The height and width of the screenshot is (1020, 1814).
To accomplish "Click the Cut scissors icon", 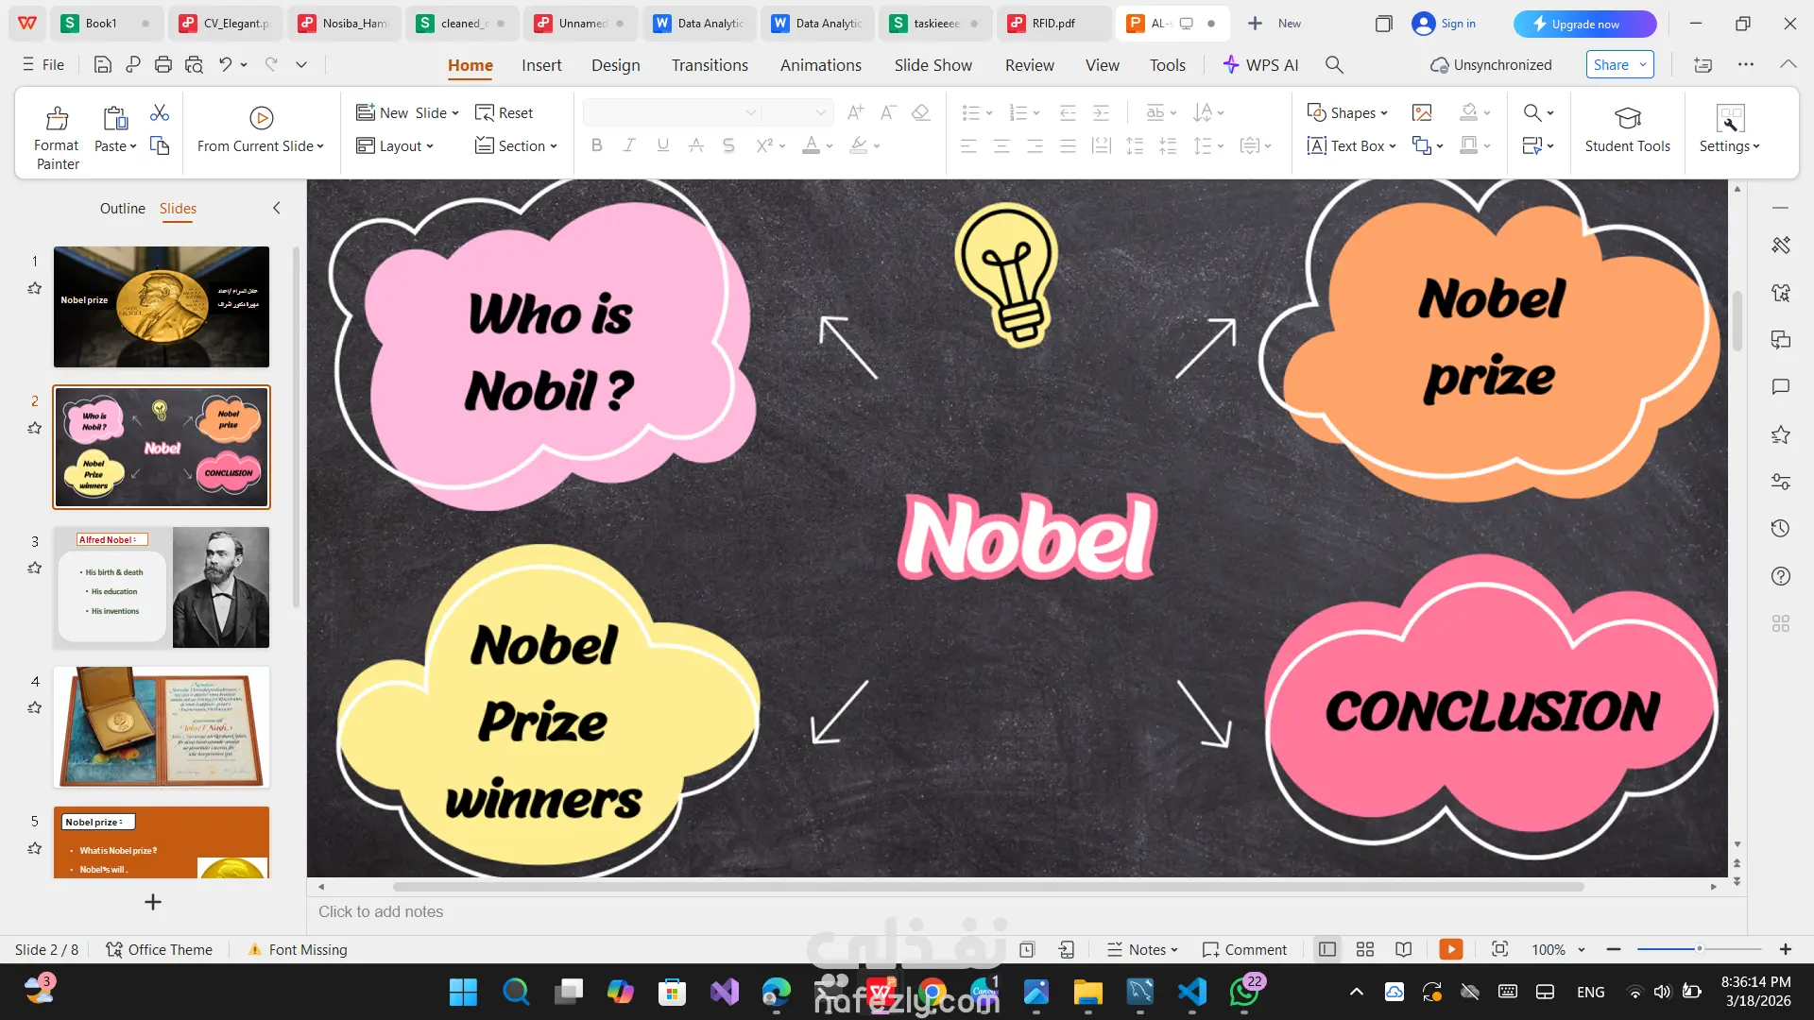I will click(160, 113).
